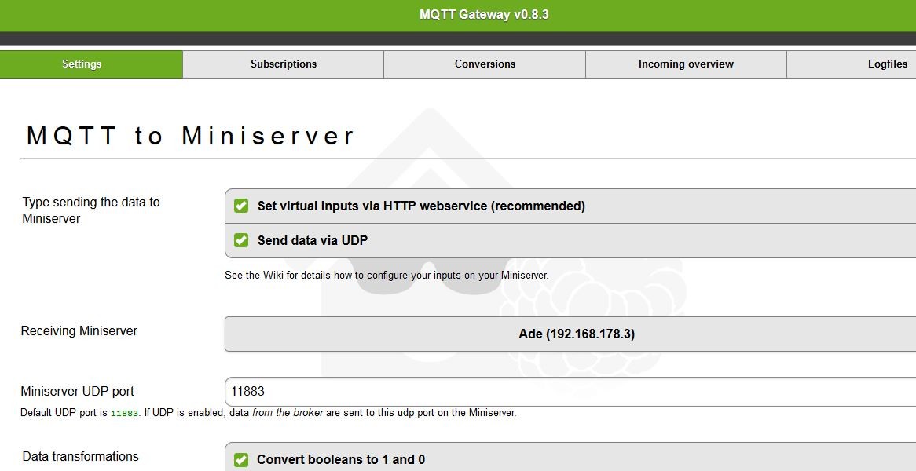Click the MQTT Gateway v0.8.3 header title

point(484,15)
